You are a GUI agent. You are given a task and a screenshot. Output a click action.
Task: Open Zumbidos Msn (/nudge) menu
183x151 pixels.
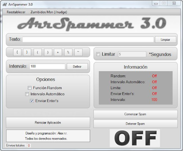[x=49, y=12]
